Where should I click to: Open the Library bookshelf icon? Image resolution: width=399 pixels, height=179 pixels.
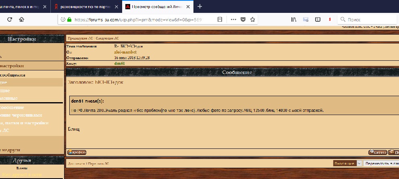pyautogui.click(x=294, y=19)
